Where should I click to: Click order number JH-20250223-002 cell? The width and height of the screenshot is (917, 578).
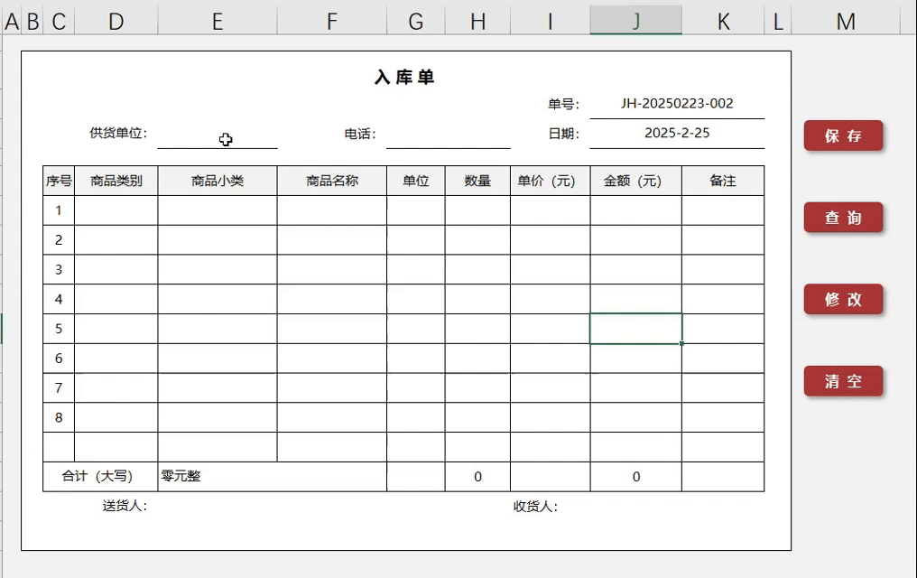[x=677, y=104]
